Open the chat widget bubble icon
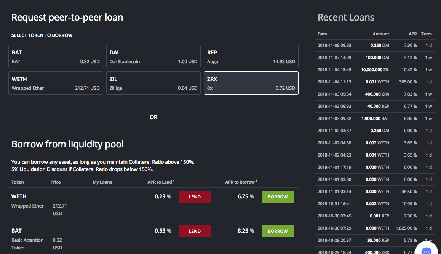This screenshot has height=254, width=441. coord(427,249)
